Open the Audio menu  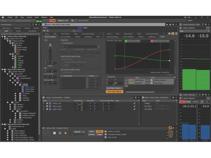coord(37,17)
